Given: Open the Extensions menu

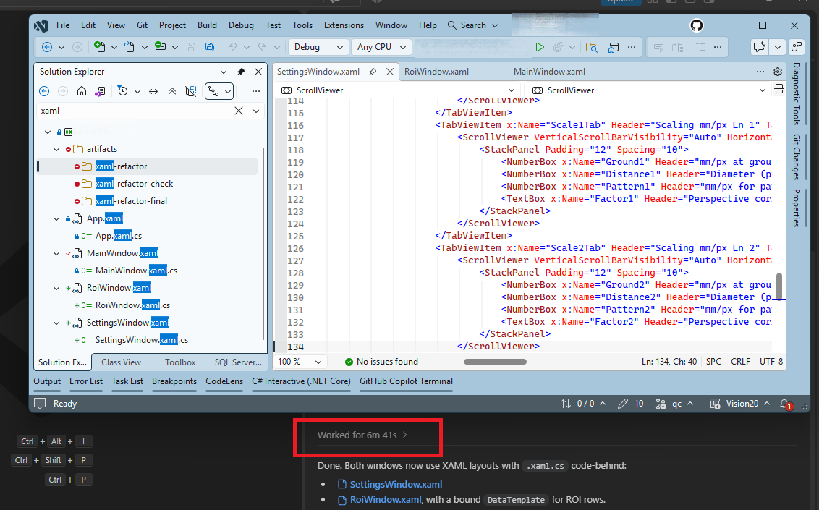Looking at the screenshot, I should tap(344, 25).
